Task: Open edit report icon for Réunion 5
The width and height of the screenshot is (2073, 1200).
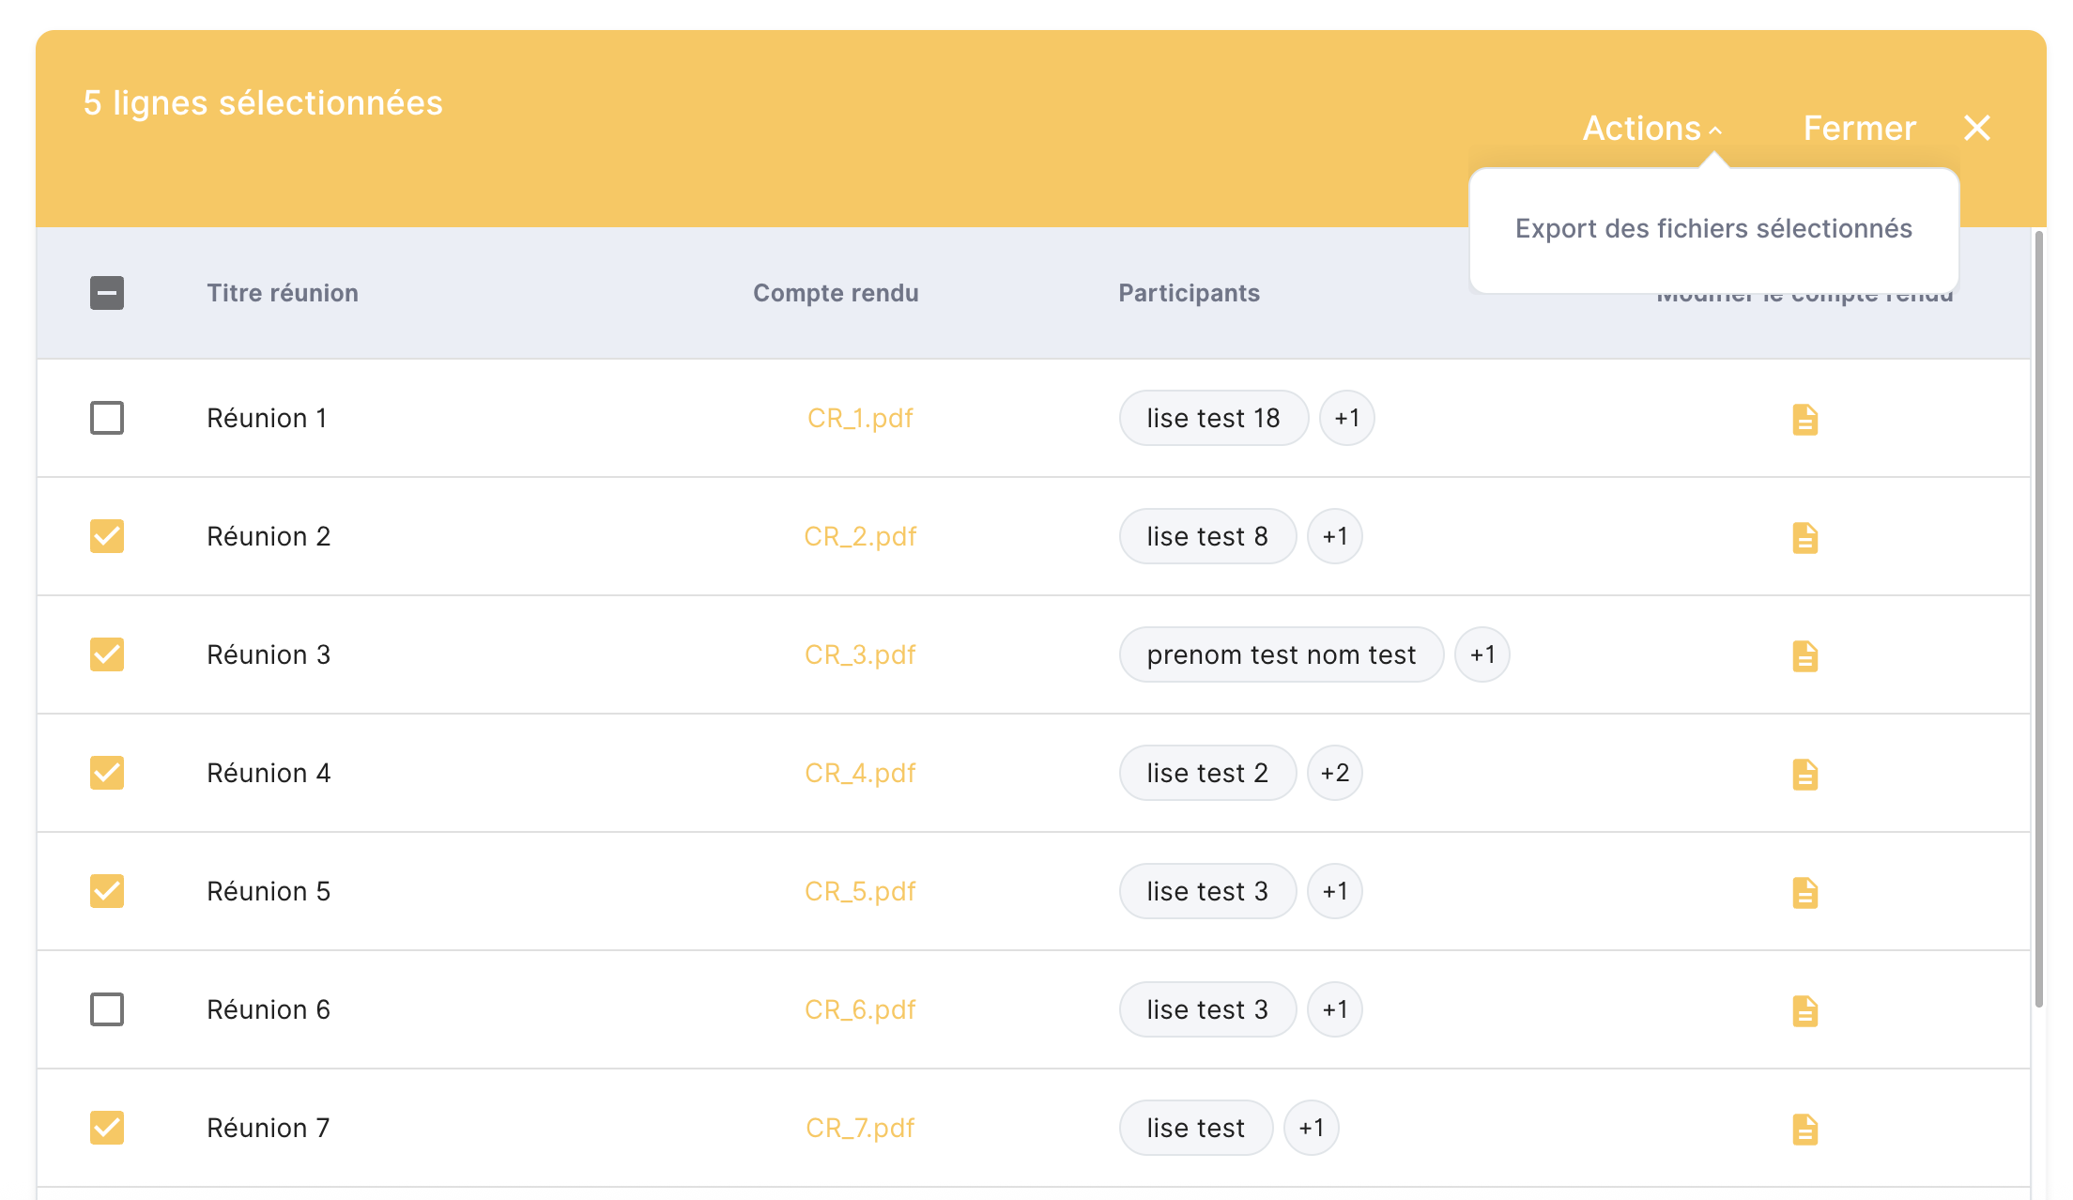Action: pyautogui.click(x=1804, y=892)
